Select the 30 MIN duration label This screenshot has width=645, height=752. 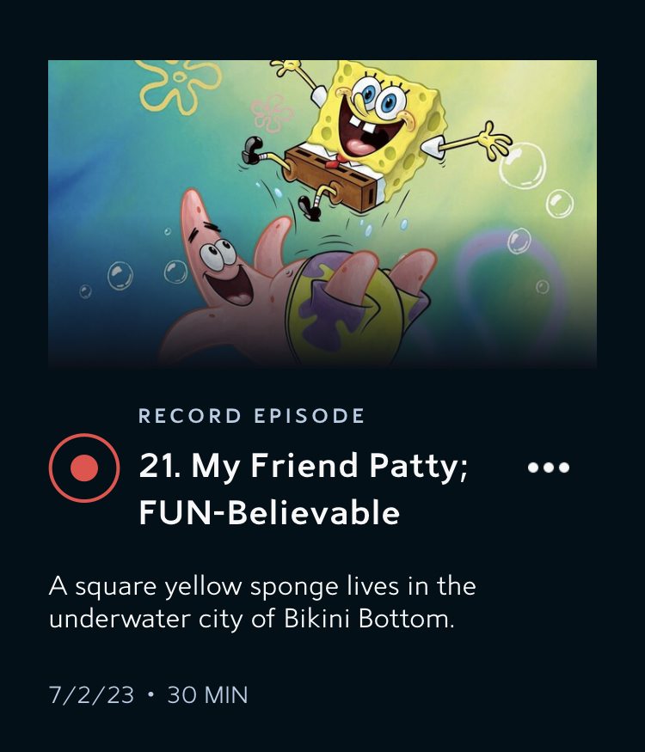point(207,694)
